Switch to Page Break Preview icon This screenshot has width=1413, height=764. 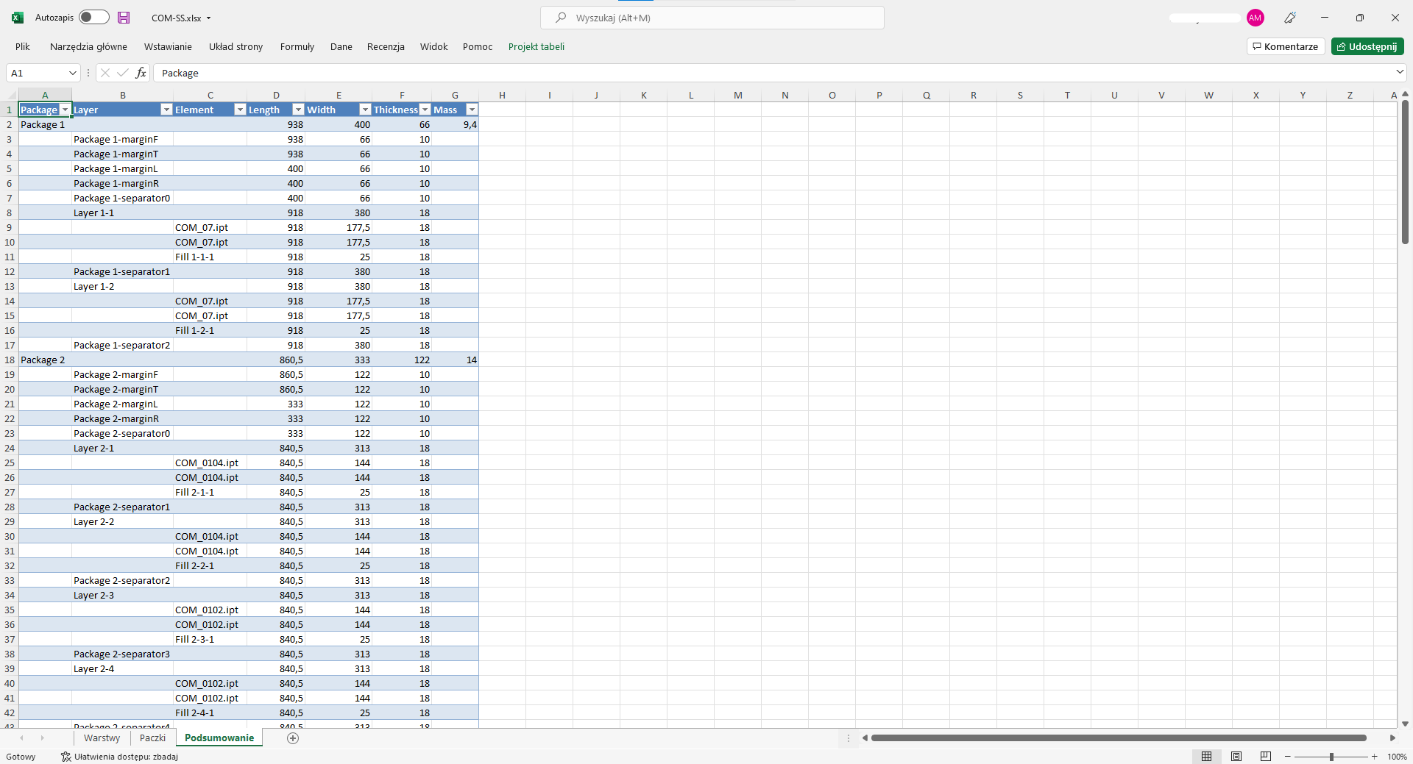point(1266,757)
